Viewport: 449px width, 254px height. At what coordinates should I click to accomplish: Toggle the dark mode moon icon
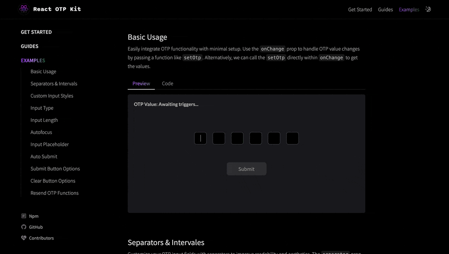point(428,9)
